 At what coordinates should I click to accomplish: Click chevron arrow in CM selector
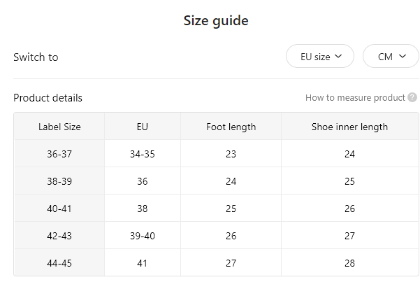(403, 56)
